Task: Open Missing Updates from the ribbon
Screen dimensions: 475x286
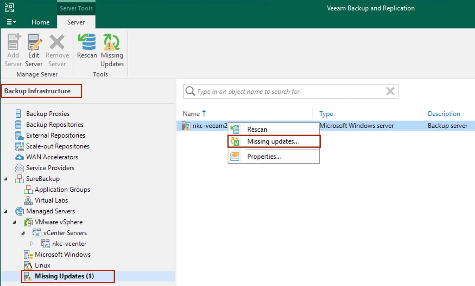Action: click(x=112, y=50)
